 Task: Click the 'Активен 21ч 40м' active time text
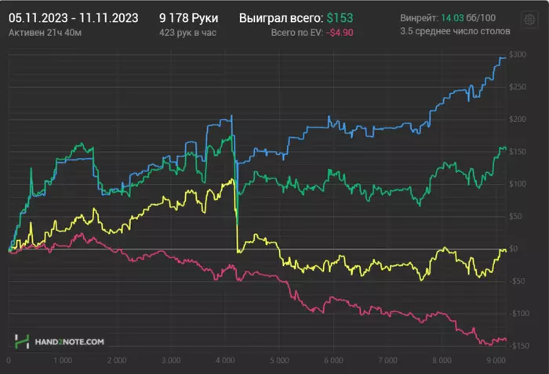[45, 33]
